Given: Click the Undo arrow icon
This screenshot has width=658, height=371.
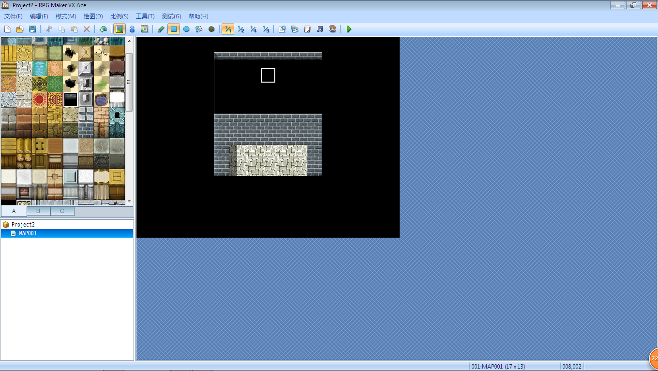Looking at the screenshot, I should click(x=103, y=29).
